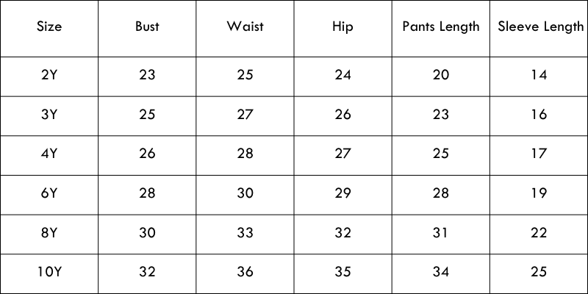Click the Waist column header
Image resolution: width=588 pixels, height=294 pixels.
pos(245,27)
